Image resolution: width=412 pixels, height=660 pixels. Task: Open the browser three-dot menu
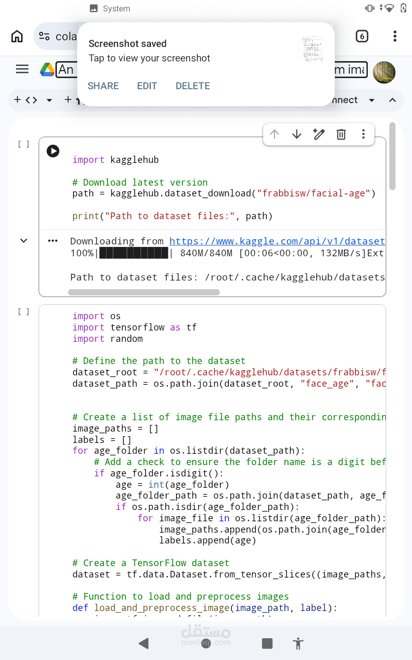pos(394,36)
